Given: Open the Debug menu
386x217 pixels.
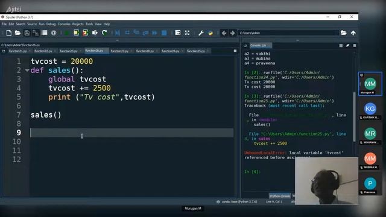Looking at the screenshot, I should [x=51, y=24].
